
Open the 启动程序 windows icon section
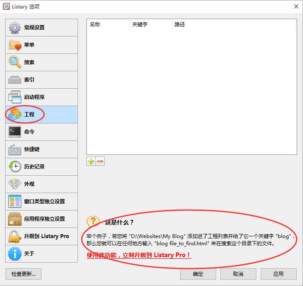(15, 97)
